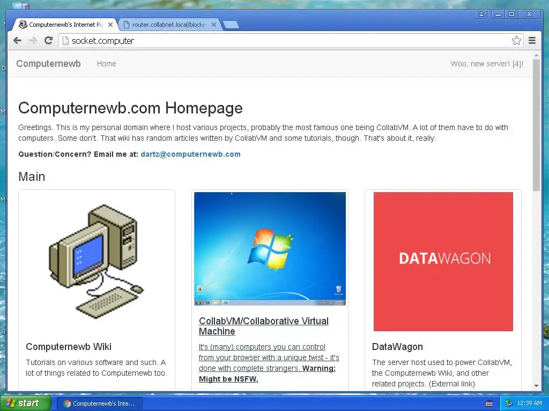The image size is (549, 411).
Task: Open the DataWagon heading
Action: click(397, 347)
